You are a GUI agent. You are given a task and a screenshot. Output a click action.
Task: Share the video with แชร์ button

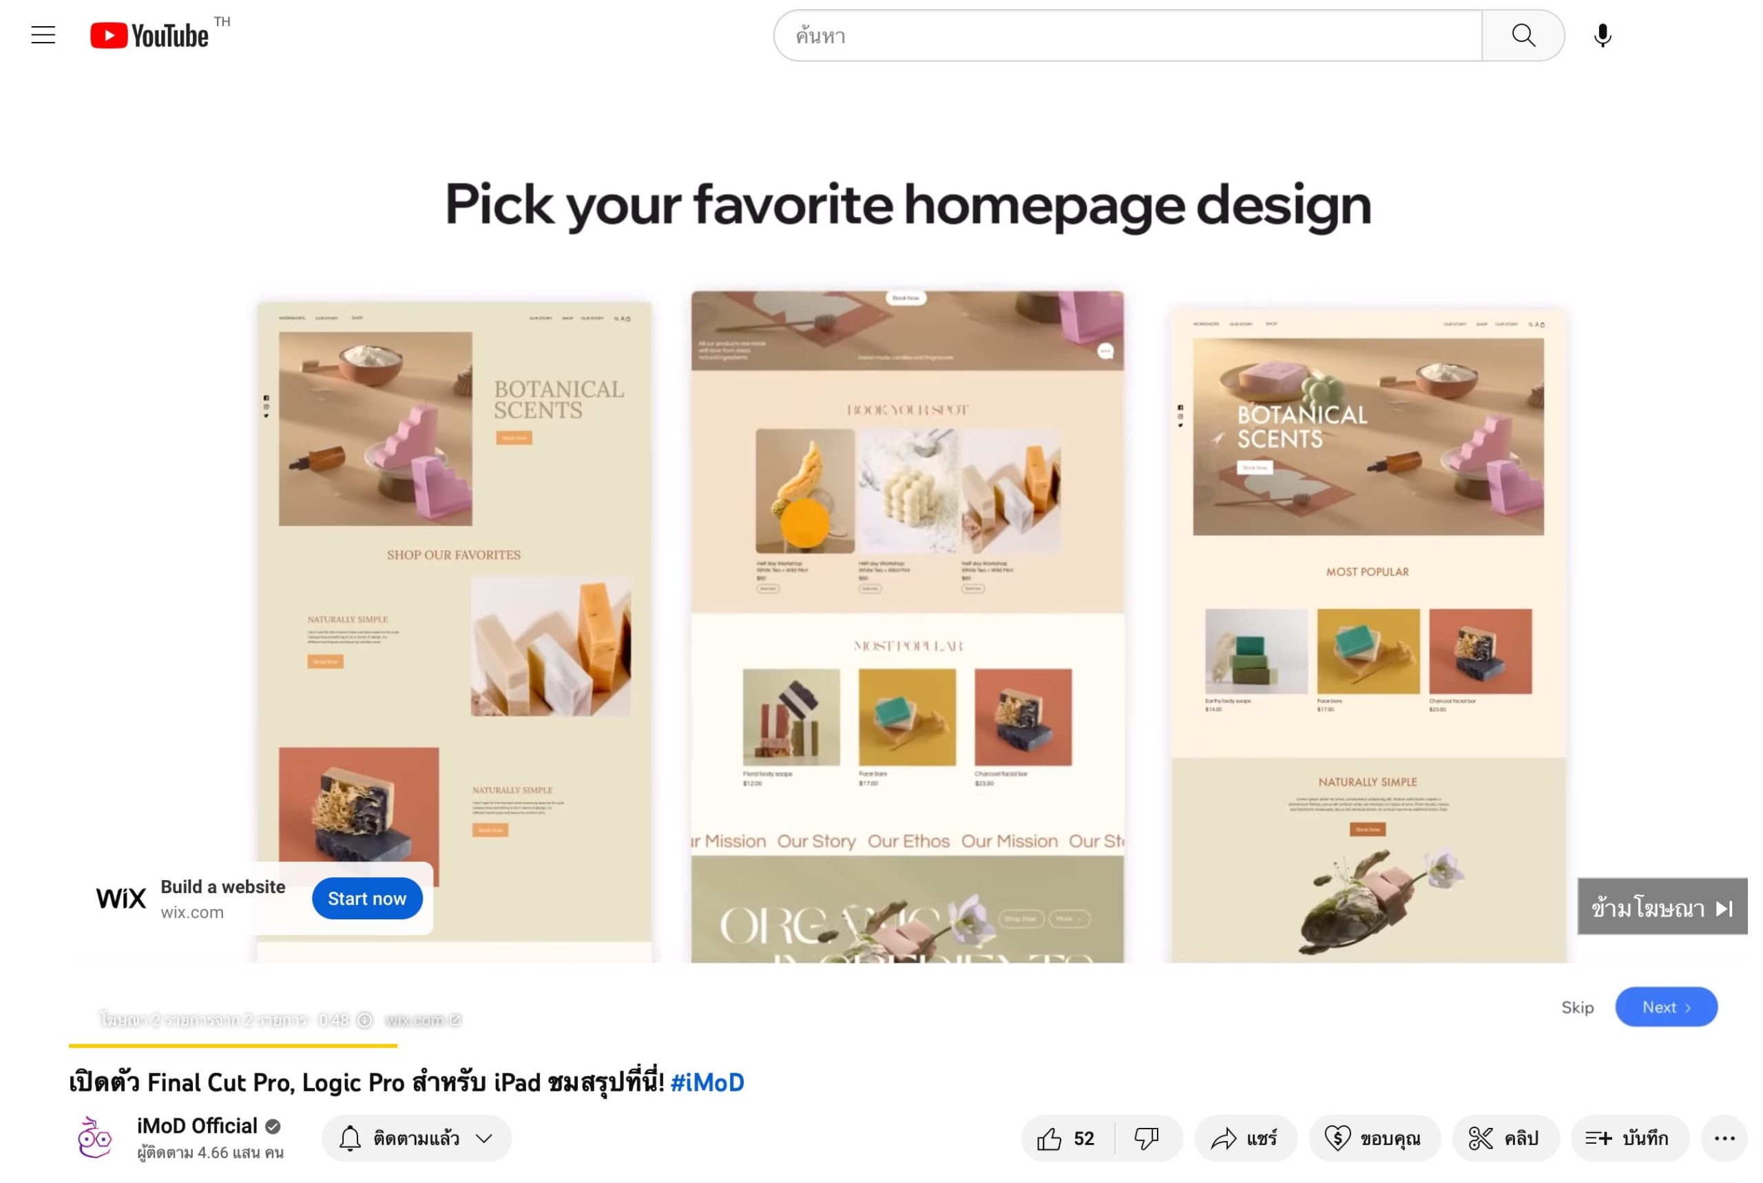tap(1246, 1138)
